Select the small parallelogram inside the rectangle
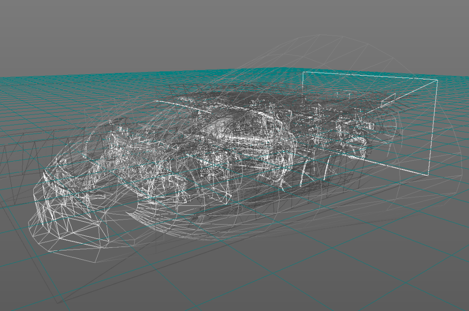This screenshot has width=469, height=311. click(388, 98)
